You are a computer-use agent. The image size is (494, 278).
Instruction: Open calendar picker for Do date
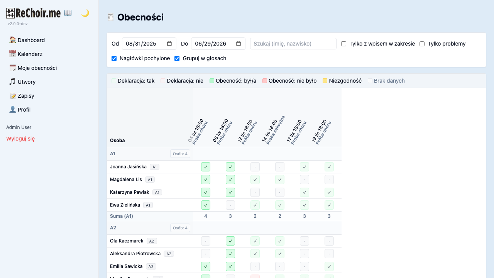pyautogui.click(x=239, y=44)
